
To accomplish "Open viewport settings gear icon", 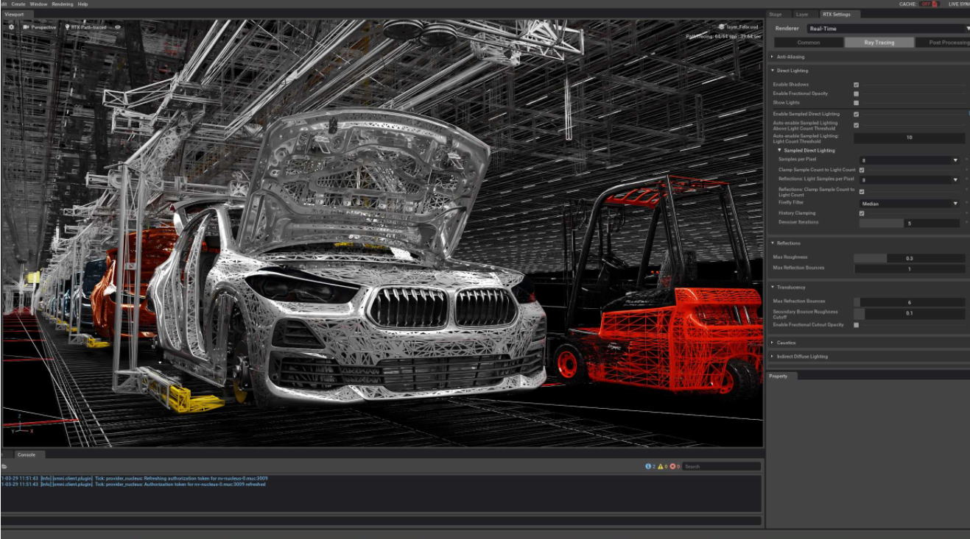I will (x=11, y=27).
